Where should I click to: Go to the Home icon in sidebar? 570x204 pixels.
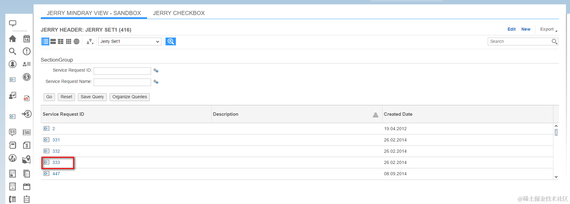point(13,38)
